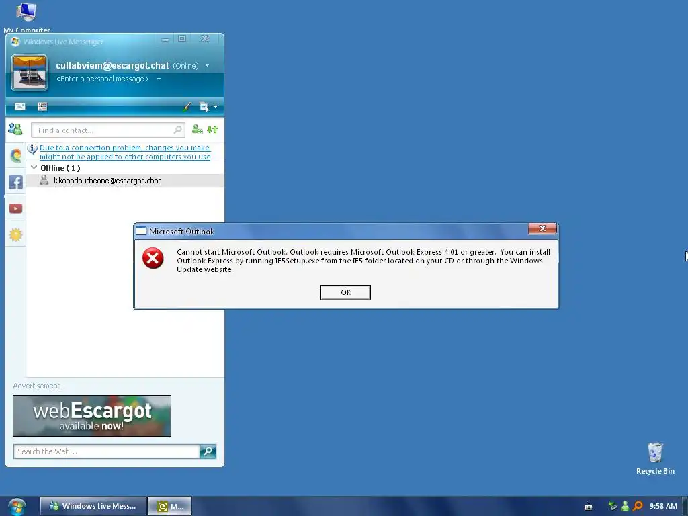Open the email inbox icon in Messenger
Screen dimensions: 688x516
pyautogui.click(x=20, y=107)
